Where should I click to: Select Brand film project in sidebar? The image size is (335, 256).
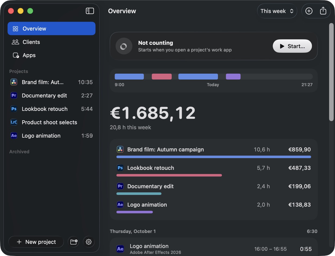pos(51,82)
